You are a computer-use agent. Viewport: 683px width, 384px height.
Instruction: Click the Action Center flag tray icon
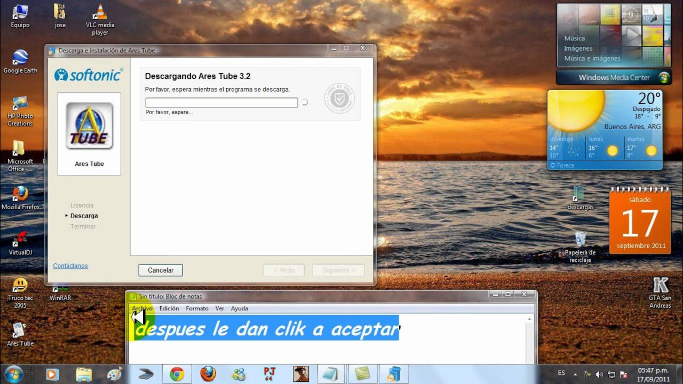[x=623, y=374]
